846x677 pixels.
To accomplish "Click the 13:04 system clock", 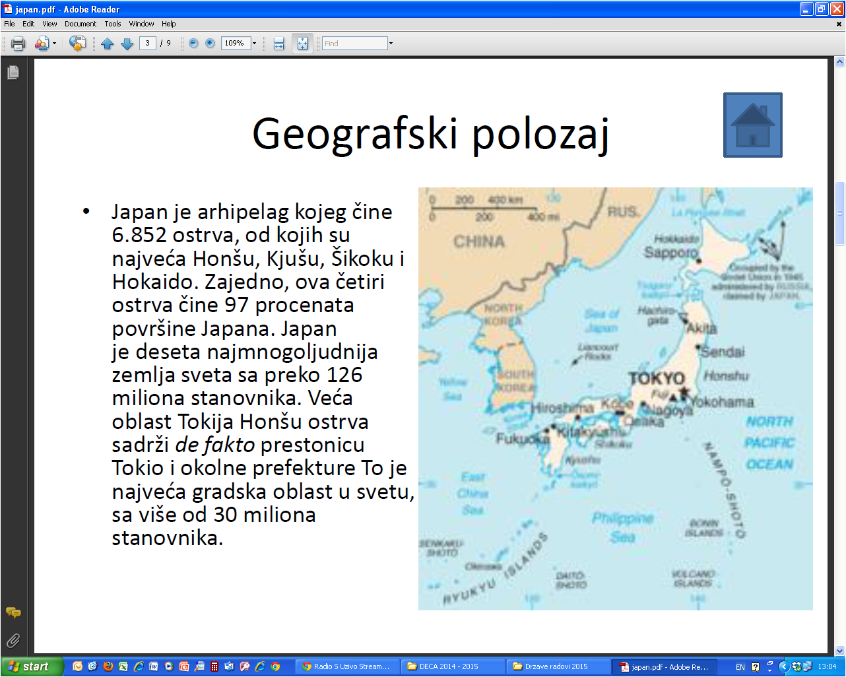I will tap(827, 667).
